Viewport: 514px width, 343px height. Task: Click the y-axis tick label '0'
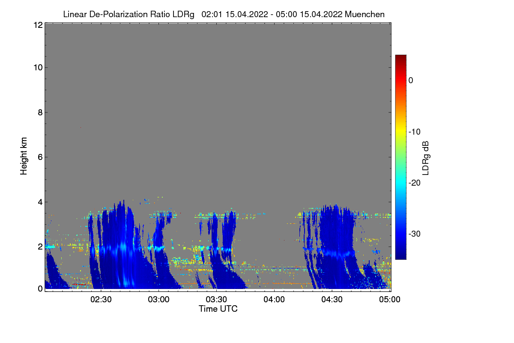click(40, 289)
